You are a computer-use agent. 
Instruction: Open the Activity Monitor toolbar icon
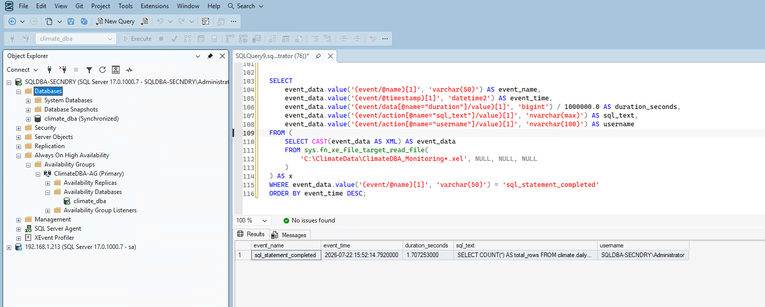coord(206,21)
